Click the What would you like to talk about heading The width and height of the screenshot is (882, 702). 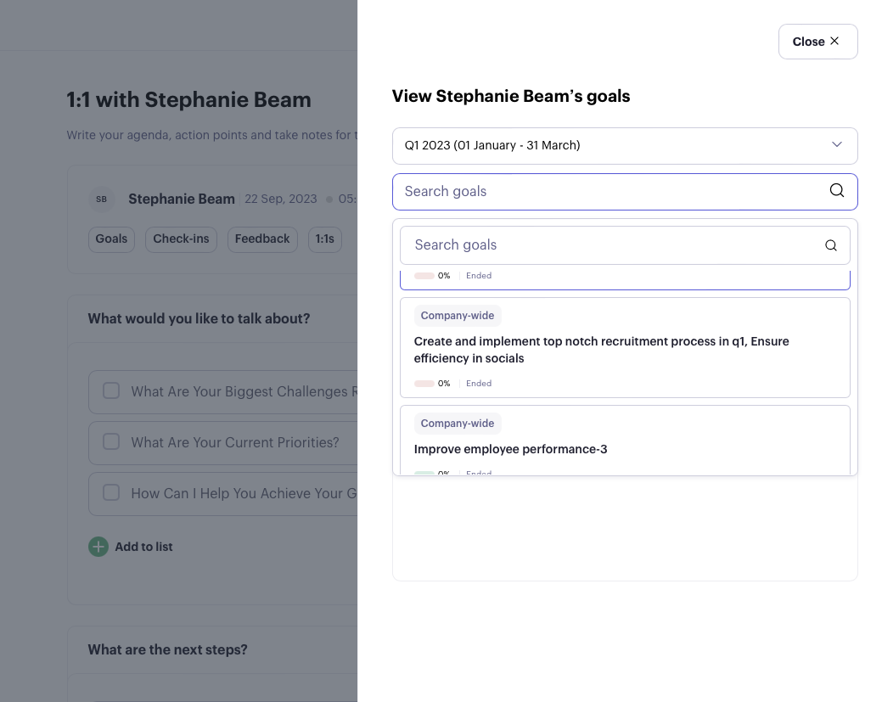click(x=199, y=319)
